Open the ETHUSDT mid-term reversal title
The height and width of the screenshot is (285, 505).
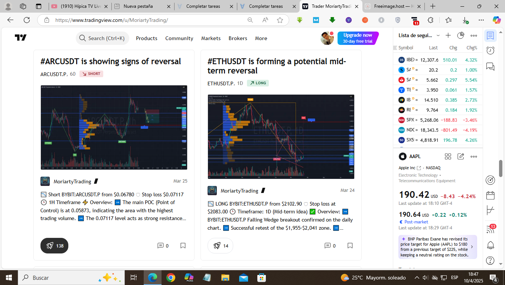click(277, 66)
